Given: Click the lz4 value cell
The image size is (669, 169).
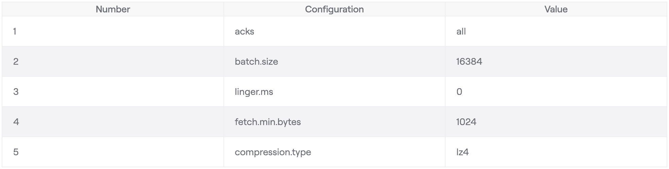Looking at the screenshot, I should (463, 152).
